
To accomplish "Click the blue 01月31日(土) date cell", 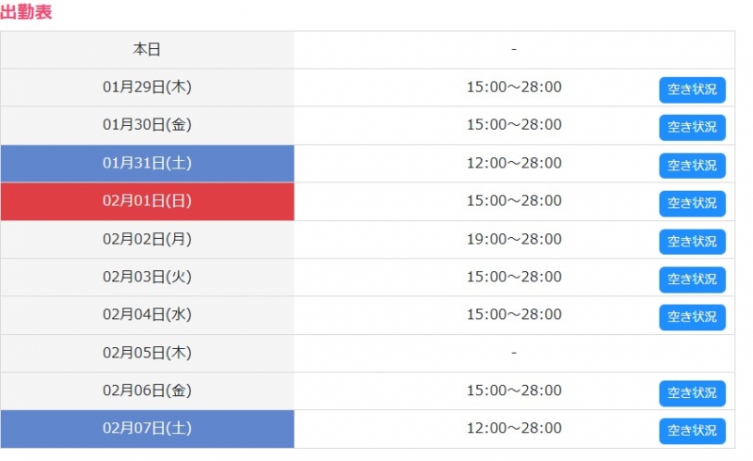I will 147,164.
